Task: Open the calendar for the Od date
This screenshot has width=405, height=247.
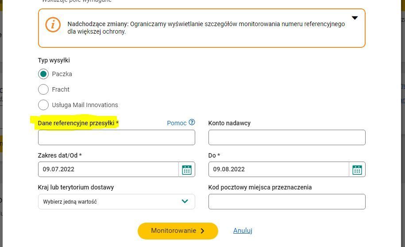Action: point(187,170)
